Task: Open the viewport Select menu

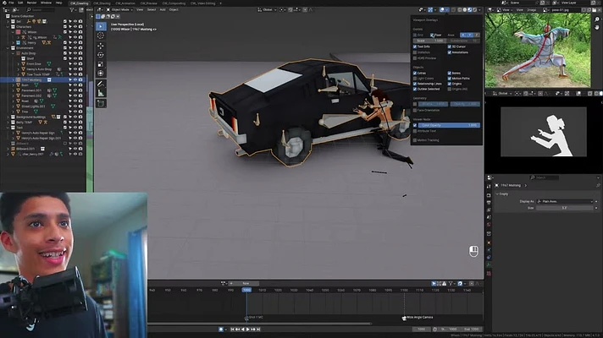Action: (x=152, y=9)
